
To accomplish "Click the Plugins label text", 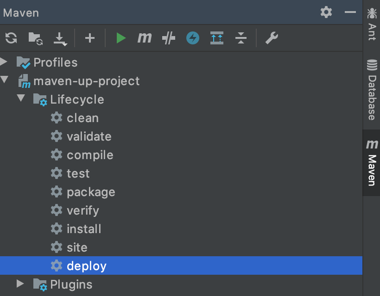I will (x=71, y=284).
